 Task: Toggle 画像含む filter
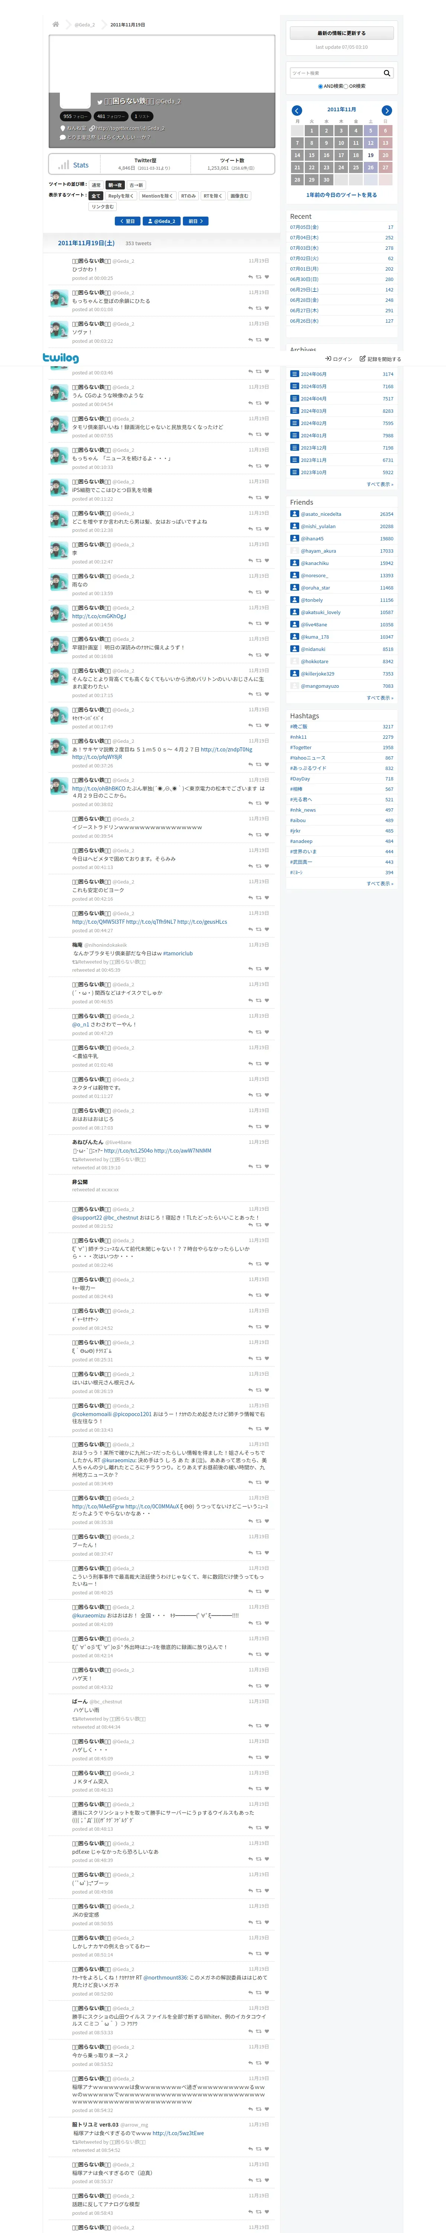pos(239,196)
